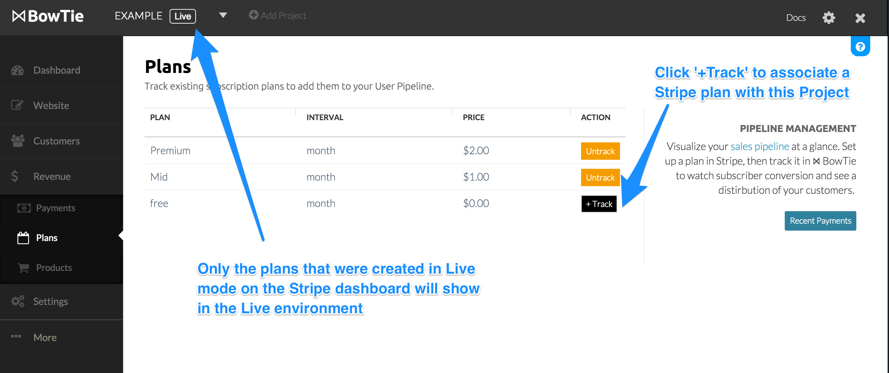Open the Customers people icon
The height and width of the screenshot is (373, 889).
click(x=18, y=141)
